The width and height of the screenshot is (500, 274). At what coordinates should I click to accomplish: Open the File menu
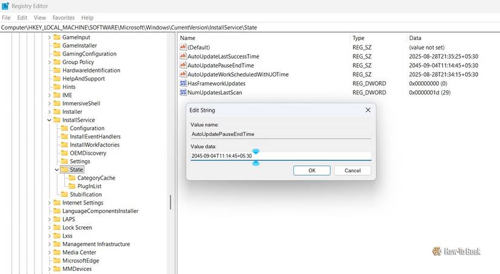tap(6, 18)
